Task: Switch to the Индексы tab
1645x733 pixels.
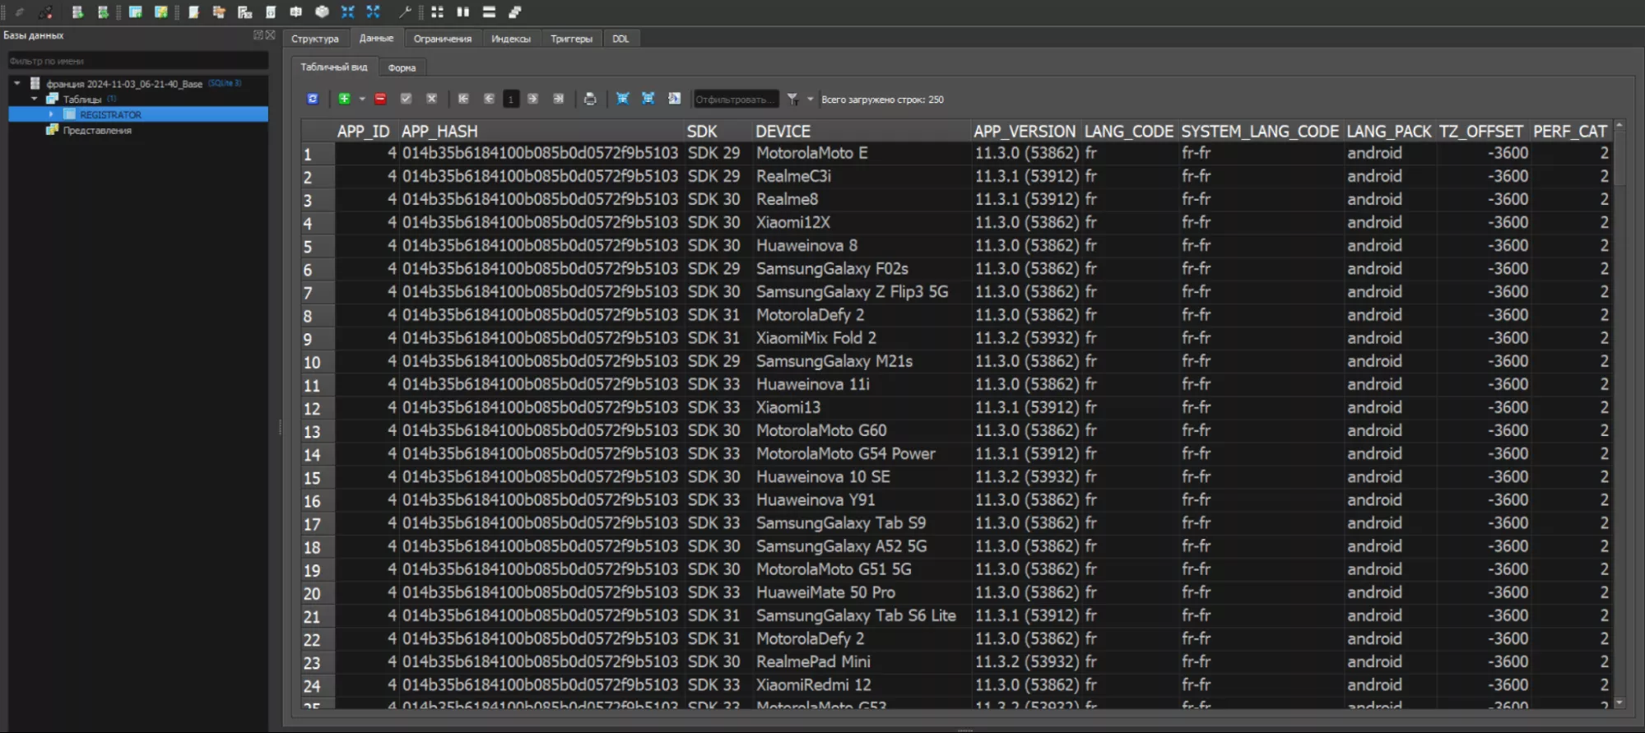Action: [511, 39]
